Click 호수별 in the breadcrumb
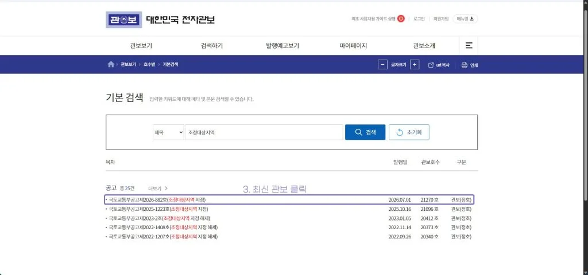 click(149, 64)
